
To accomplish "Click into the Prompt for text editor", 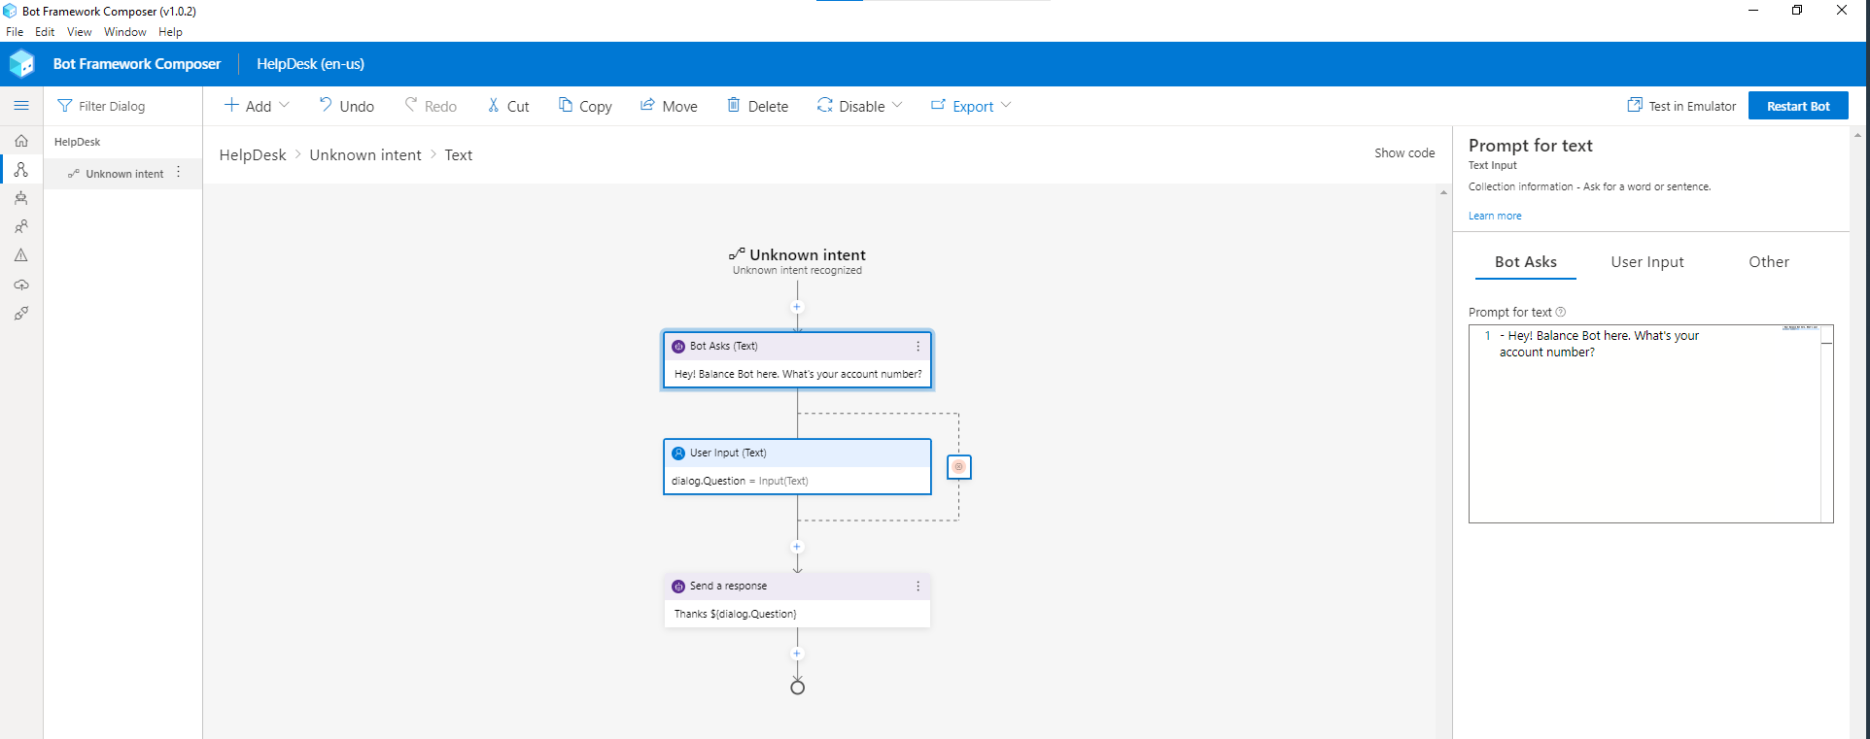I will [1650, 424].
